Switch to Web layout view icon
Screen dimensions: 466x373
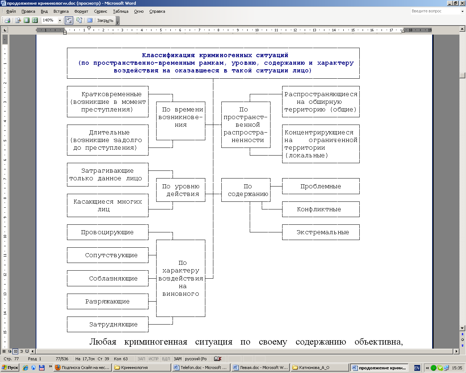pos(10,352)
